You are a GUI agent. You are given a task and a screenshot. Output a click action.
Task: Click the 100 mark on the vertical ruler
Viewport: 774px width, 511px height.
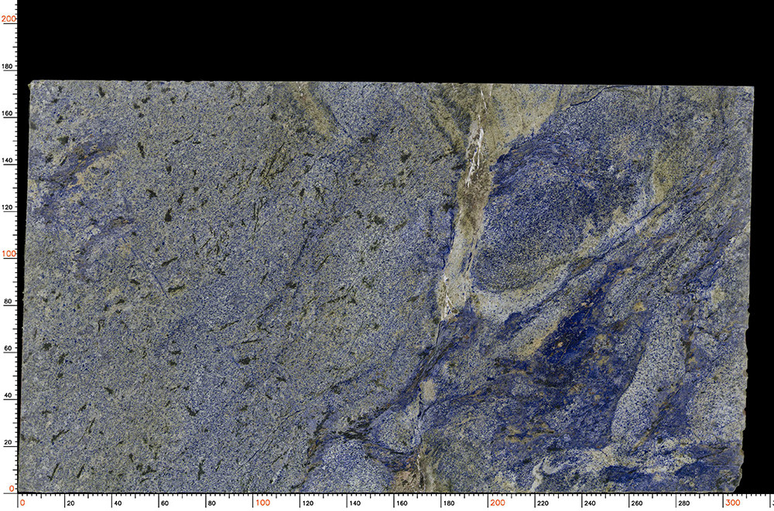click(x=9, y=254)
